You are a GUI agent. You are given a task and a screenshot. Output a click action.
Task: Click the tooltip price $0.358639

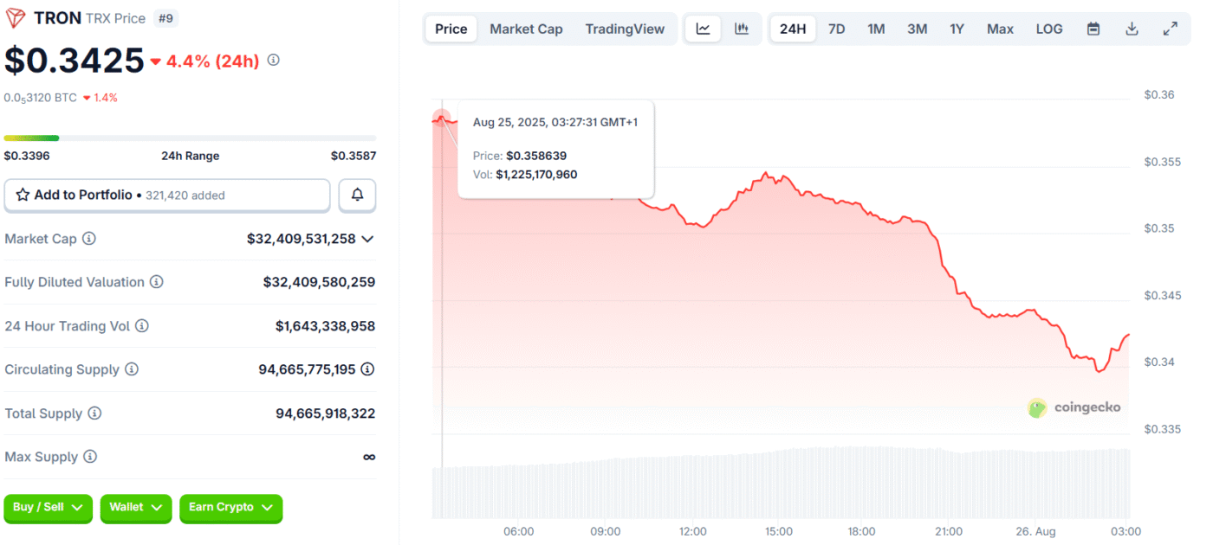(536, 156)
